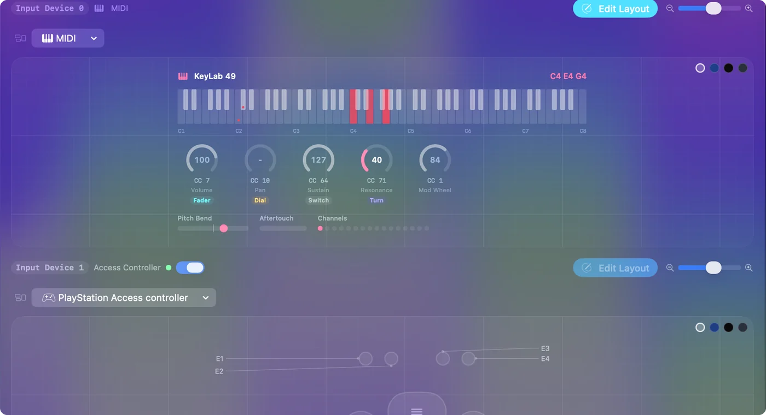This screenshot has height=415, width=766.
Task: Click the layout icon left of PlayStation Access controller dropdown
Action: (20, 298)
